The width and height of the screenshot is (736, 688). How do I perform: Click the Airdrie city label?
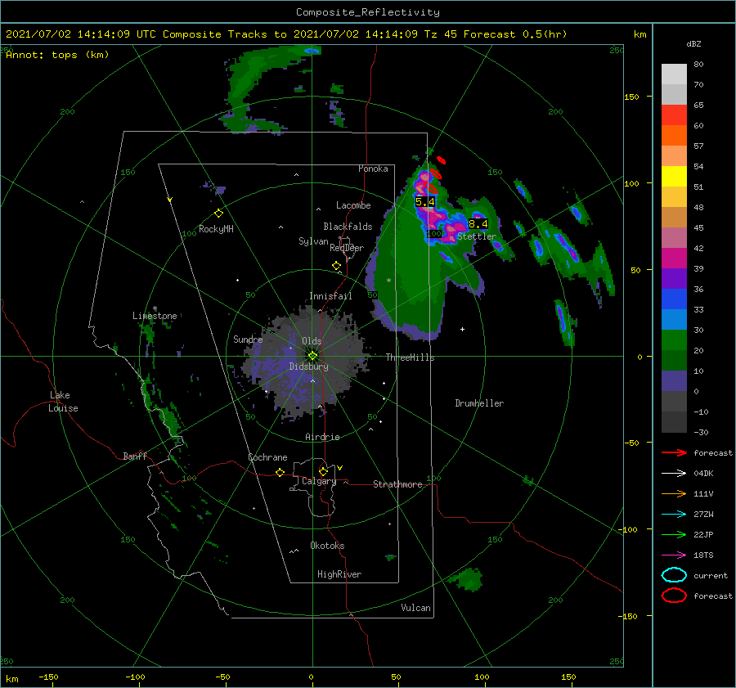[x=322, y=437]
